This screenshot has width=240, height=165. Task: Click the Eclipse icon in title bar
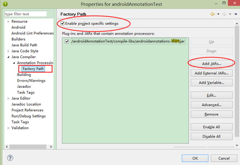click(5, 4)
